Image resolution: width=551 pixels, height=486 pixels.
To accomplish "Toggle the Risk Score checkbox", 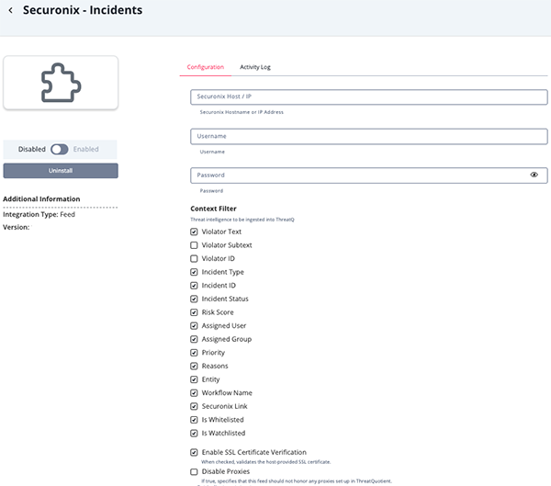I will click(x=194, y=312).
